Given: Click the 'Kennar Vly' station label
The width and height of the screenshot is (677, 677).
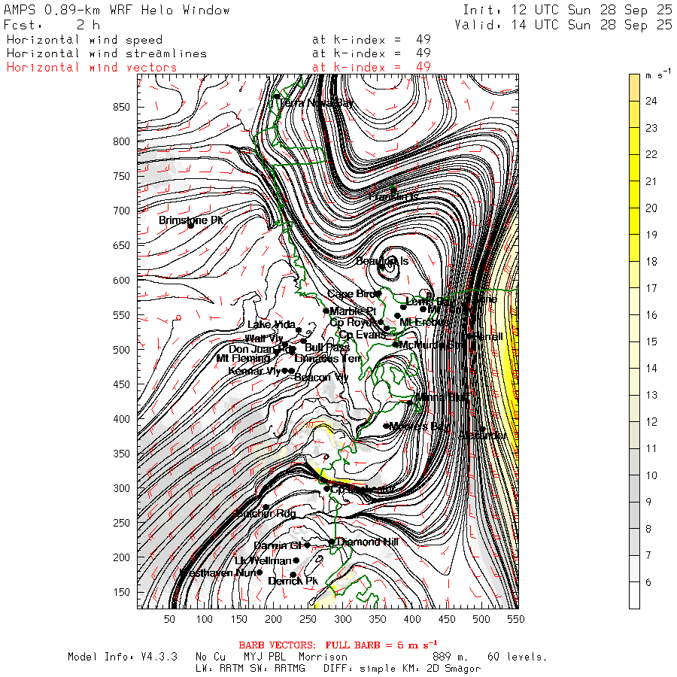Looking at the screenshot, I should 254,371.
